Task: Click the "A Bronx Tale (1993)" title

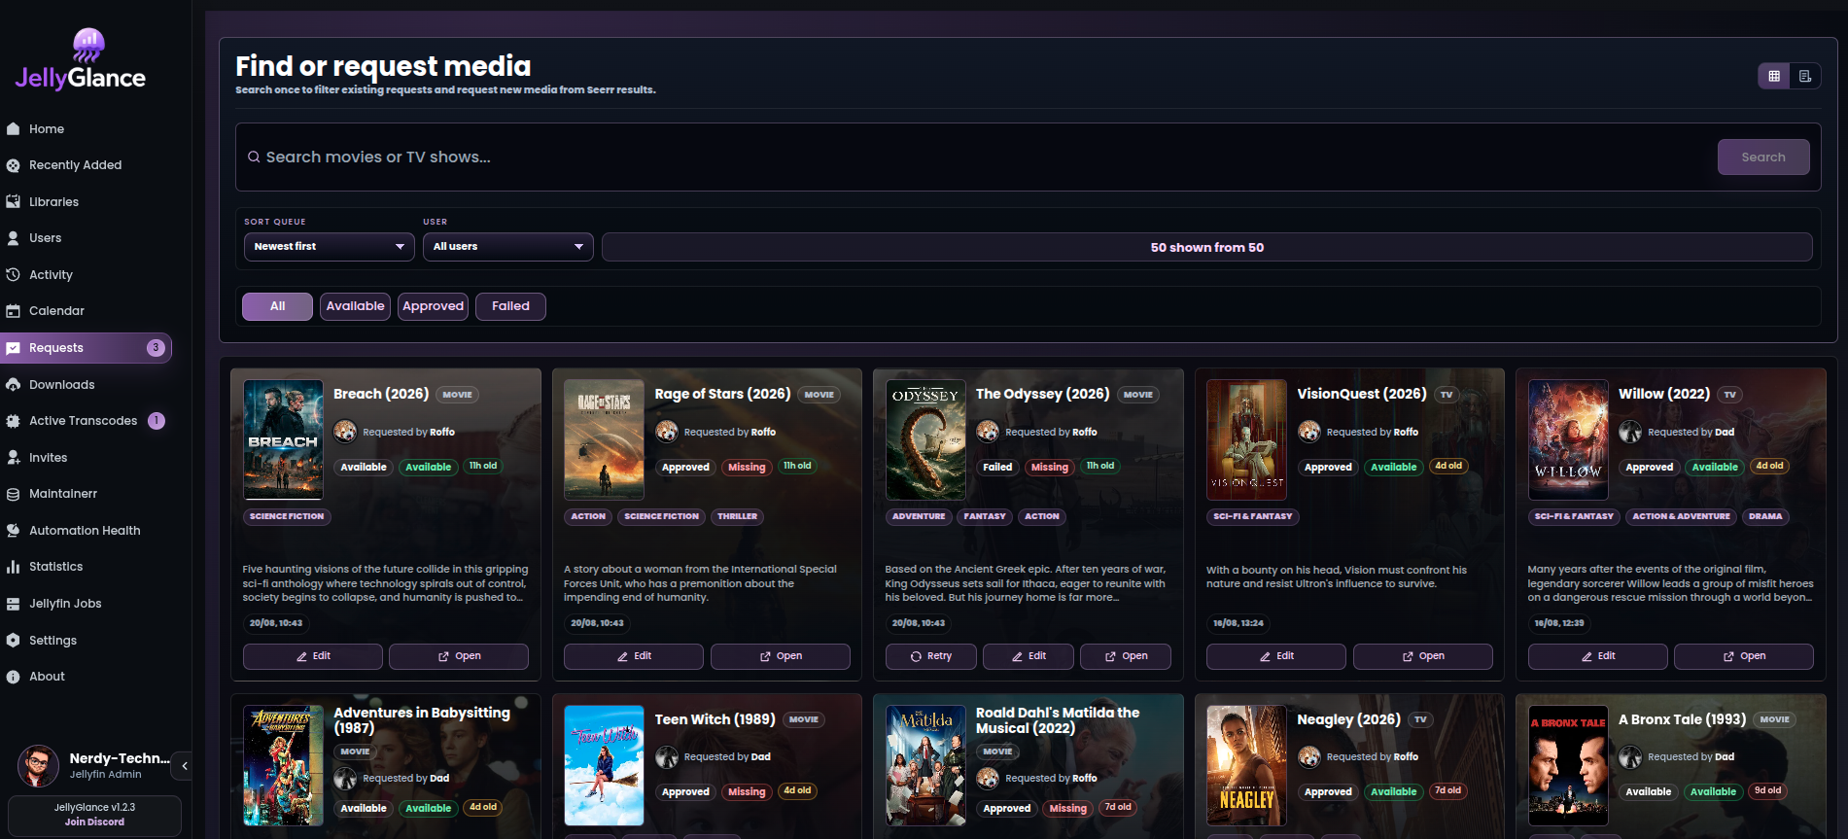Action: tap(1682, 719)
